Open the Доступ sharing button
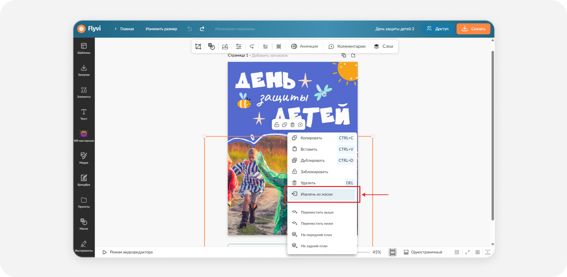This screenshot has width=567, height=277. [x=438, y=29]
